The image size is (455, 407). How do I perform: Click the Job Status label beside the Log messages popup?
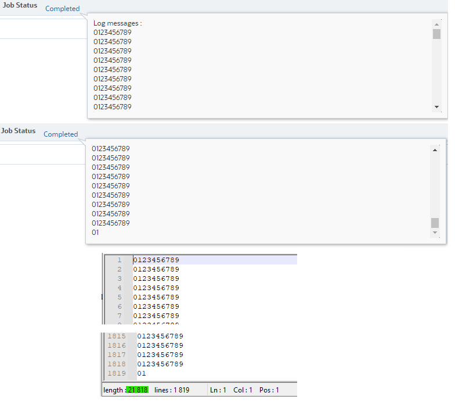(x=20, y=5)
